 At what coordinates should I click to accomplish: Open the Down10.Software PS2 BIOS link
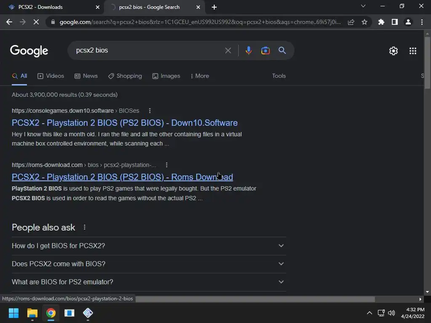125,123
